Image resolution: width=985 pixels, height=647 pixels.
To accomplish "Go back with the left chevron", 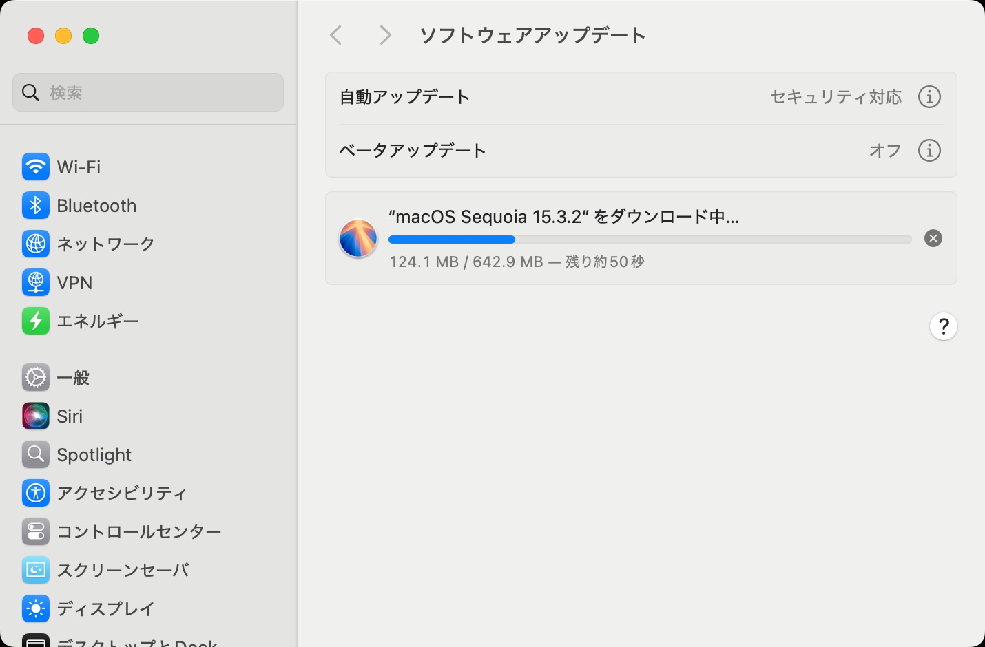I will click(x=336, y=35).
